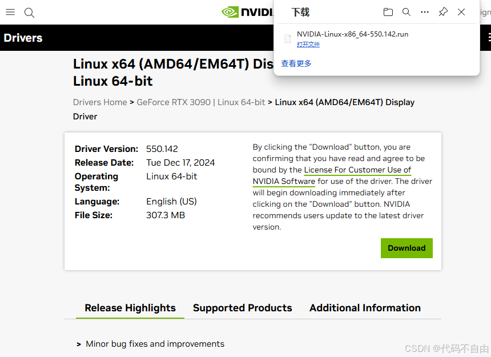Click the green Download button

(x=407, y=248)
